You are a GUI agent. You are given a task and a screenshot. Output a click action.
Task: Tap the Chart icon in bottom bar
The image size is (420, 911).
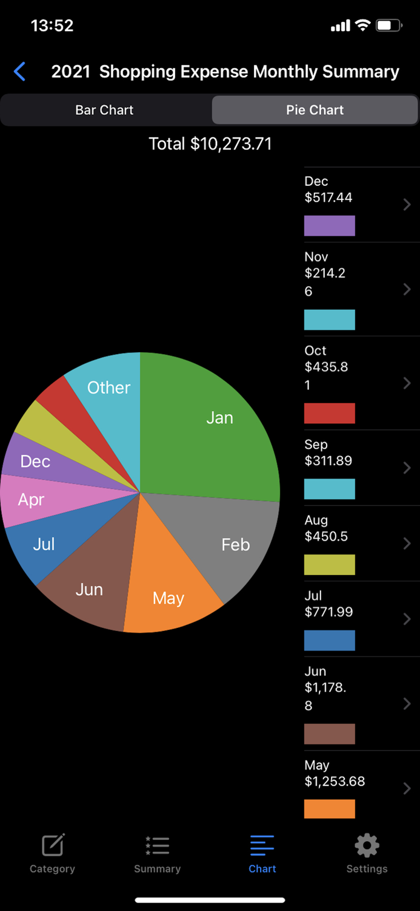coord(262,845)
